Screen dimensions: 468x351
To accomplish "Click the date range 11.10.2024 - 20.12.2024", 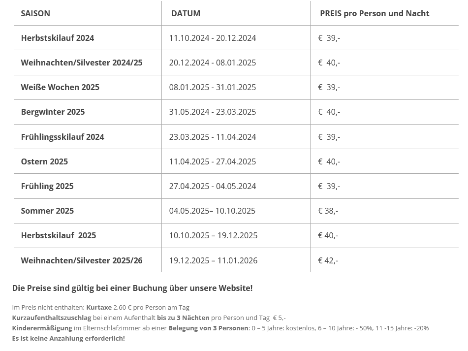I will (x=212, y=38).
